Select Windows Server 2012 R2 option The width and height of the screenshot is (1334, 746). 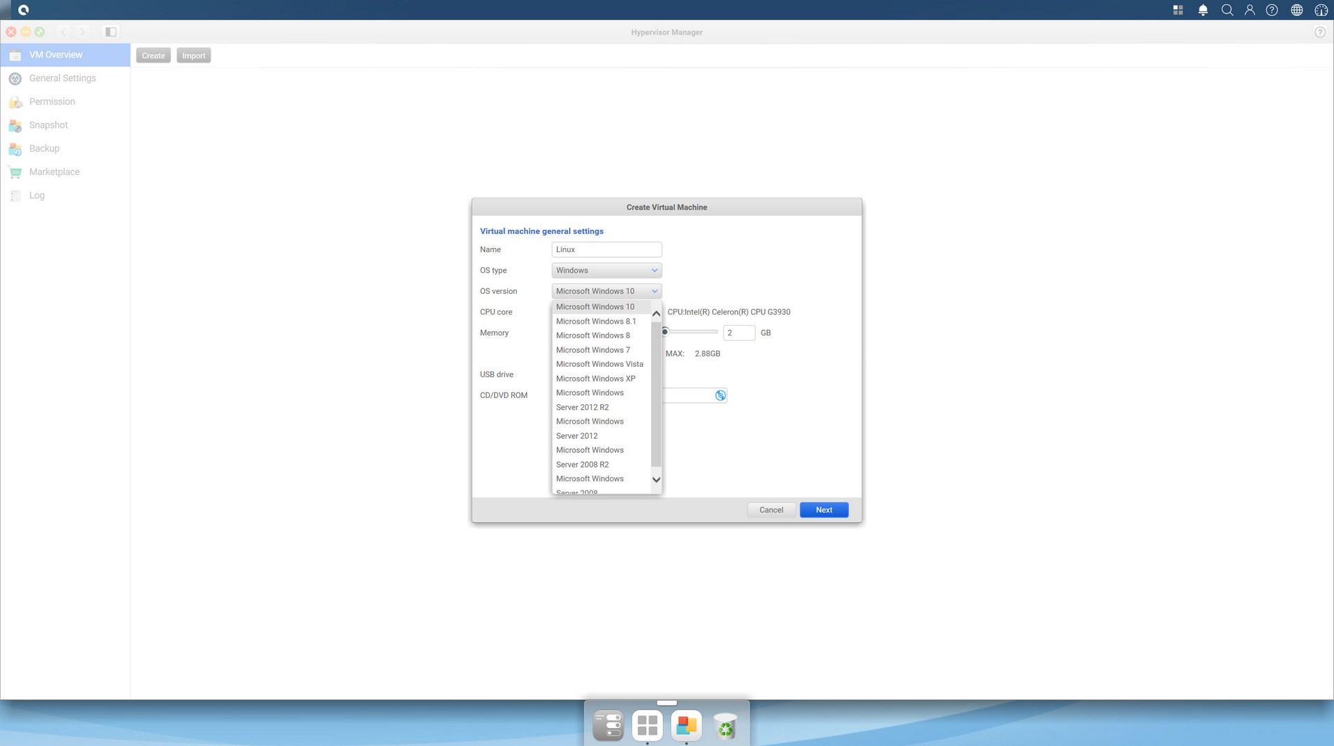(x=602, y=400)
